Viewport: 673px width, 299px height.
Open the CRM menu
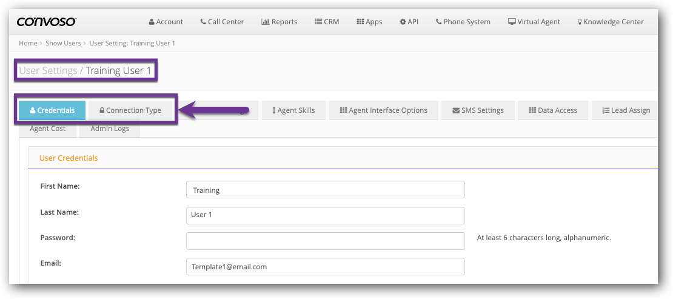(327, 22)
